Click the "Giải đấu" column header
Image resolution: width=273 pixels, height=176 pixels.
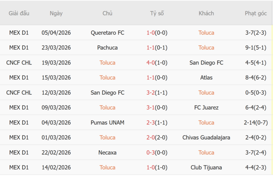[19, 13]
